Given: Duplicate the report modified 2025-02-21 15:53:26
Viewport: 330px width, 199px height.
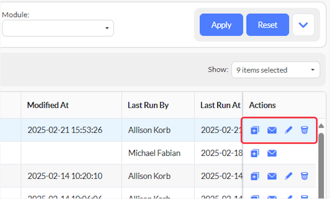Looking at the screenshot, I should pyautogui.click(x=255, y=130).
